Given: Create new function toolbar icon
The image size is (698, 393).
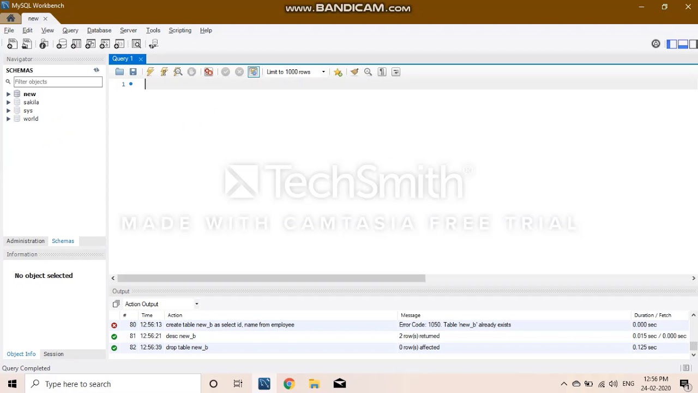Looking at the screenshot, I should point(119,44).
